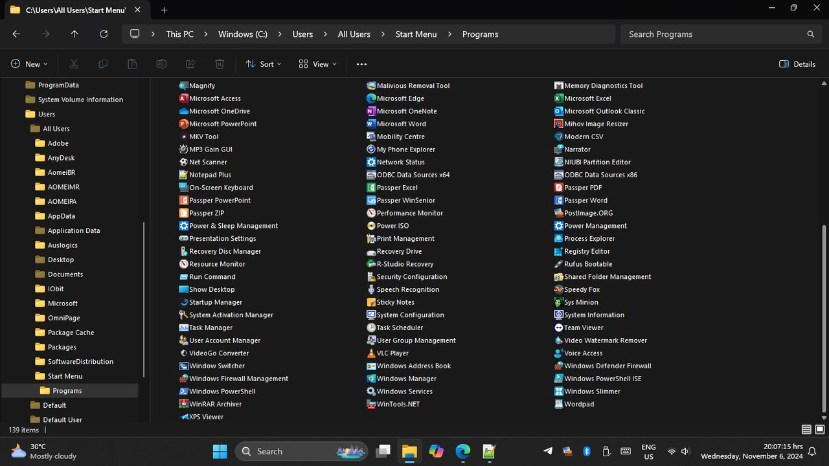Click the file list vertical scrollbar

(x=824, y=318)
